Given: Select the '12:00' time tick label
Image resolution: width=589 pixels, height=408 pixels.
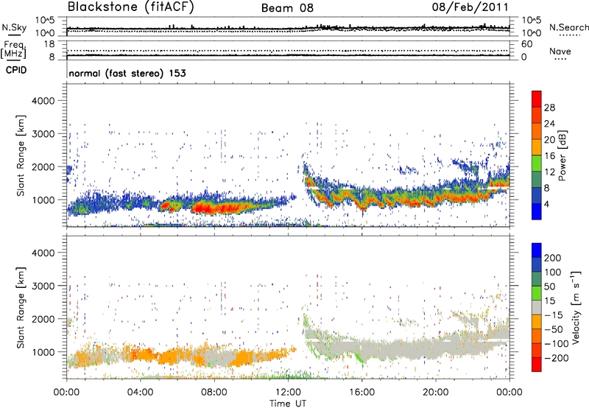Looking at the screenshot, I should [x=288, y=393].
